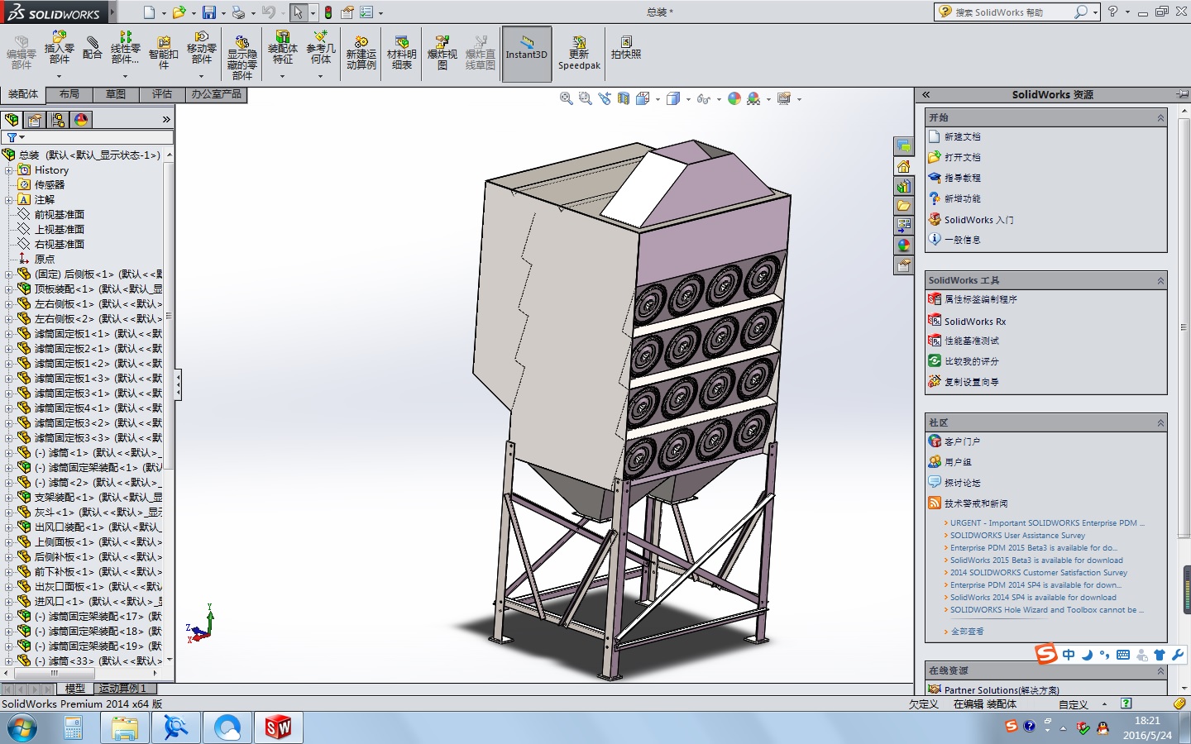Click 显示隐藏的零部件 show hidden components

(x=242, y=57)
